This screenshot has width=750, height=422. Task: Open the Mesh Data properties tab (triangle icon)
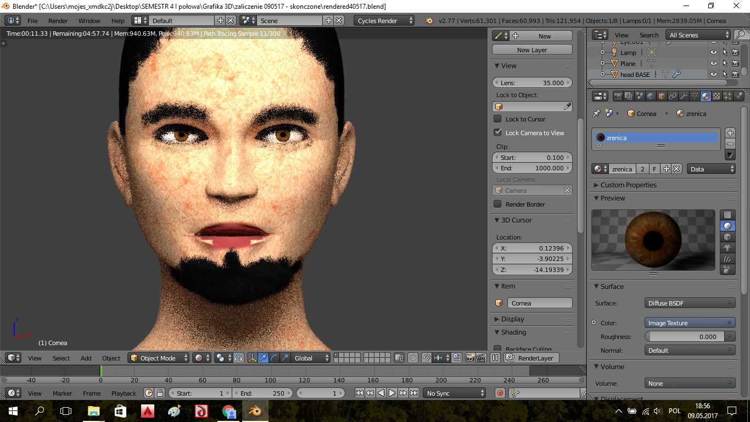click(x=695, y=96)
